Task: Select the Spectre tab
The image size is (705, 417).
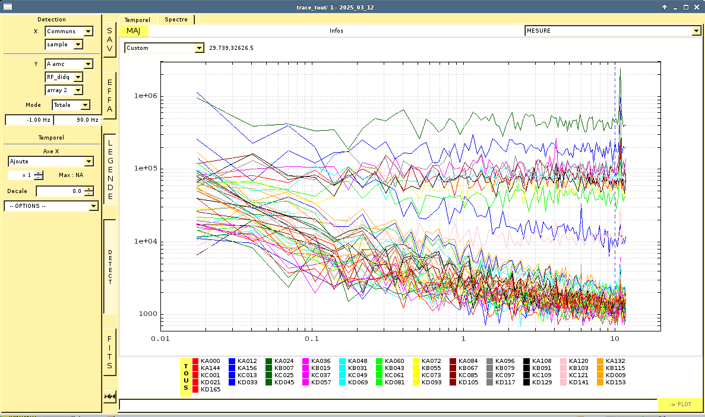Action: pos(176,20)
